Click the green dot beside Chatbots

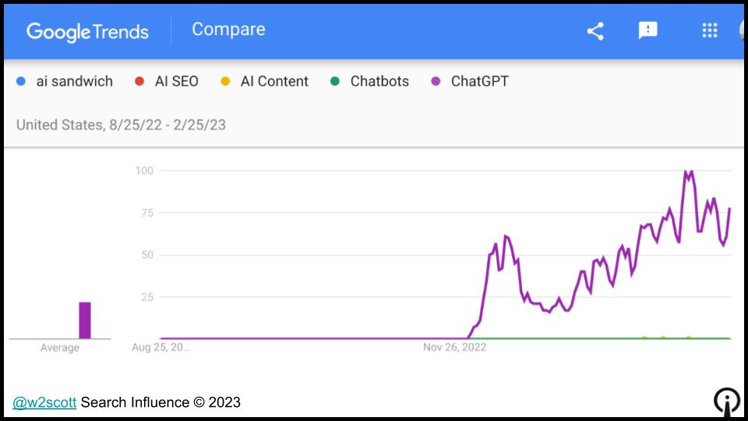click(335, 81)
